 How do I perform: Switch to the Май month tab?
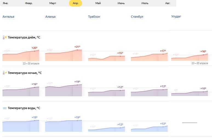coord(98,3)
